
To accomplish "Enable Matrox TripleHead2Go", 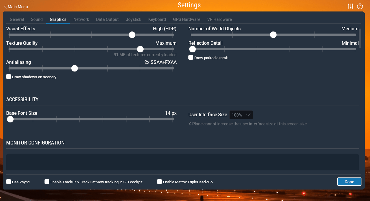I will 159,182.
